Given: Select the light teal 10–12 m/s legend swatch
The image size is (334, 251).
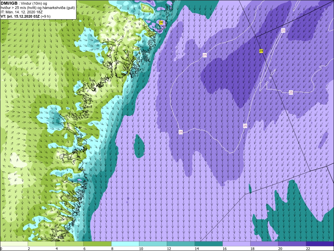Looking at the screenshot, I should (153, 244).
